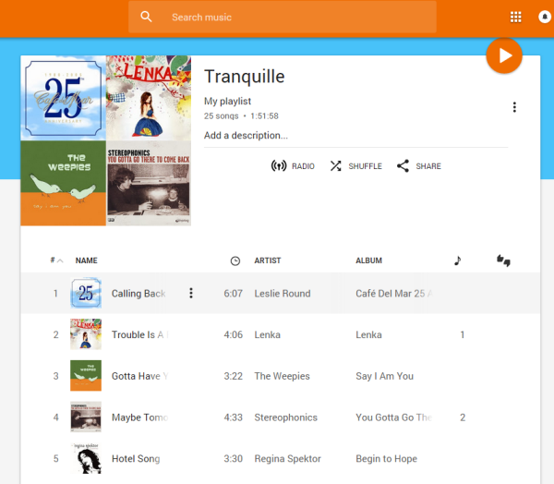Viewport: 554px width, 484px height.
Task: Sort by play count note icon
Action: click(x=458, y=260)
